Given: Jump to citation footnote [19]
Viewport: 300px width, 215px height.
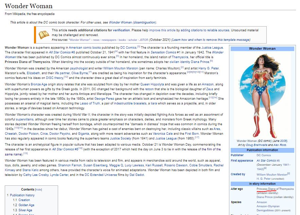Looking at the screenshot, I should coord(25,153).
